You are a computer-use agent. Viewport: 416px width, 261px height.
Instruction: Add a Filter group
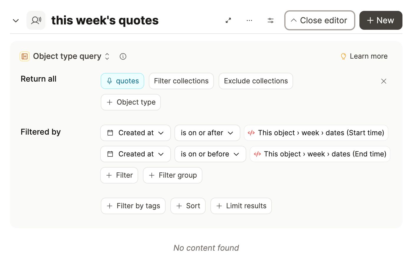(173, 175)
